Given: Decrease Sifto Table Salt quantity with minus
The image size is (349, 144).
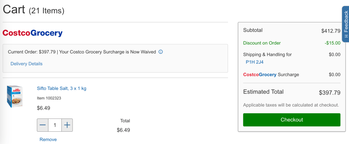Looking at the screenshot, I should (43, 125).
